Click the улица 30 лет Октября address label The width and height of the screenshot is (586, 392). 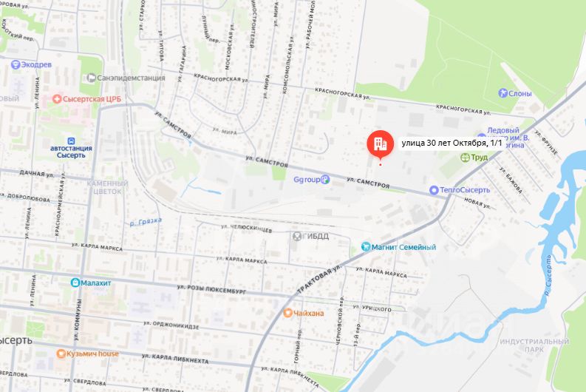click(452, 143)
